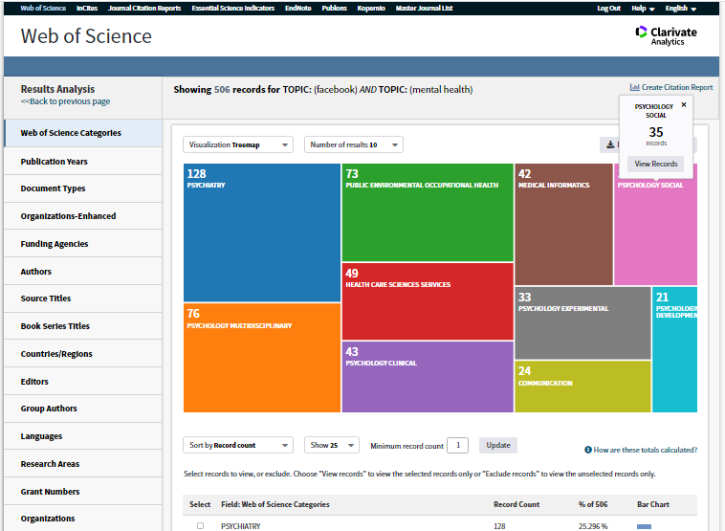Close the Psychology Social popup
This screenshot has height=531, width=725.
pos(683,105)
